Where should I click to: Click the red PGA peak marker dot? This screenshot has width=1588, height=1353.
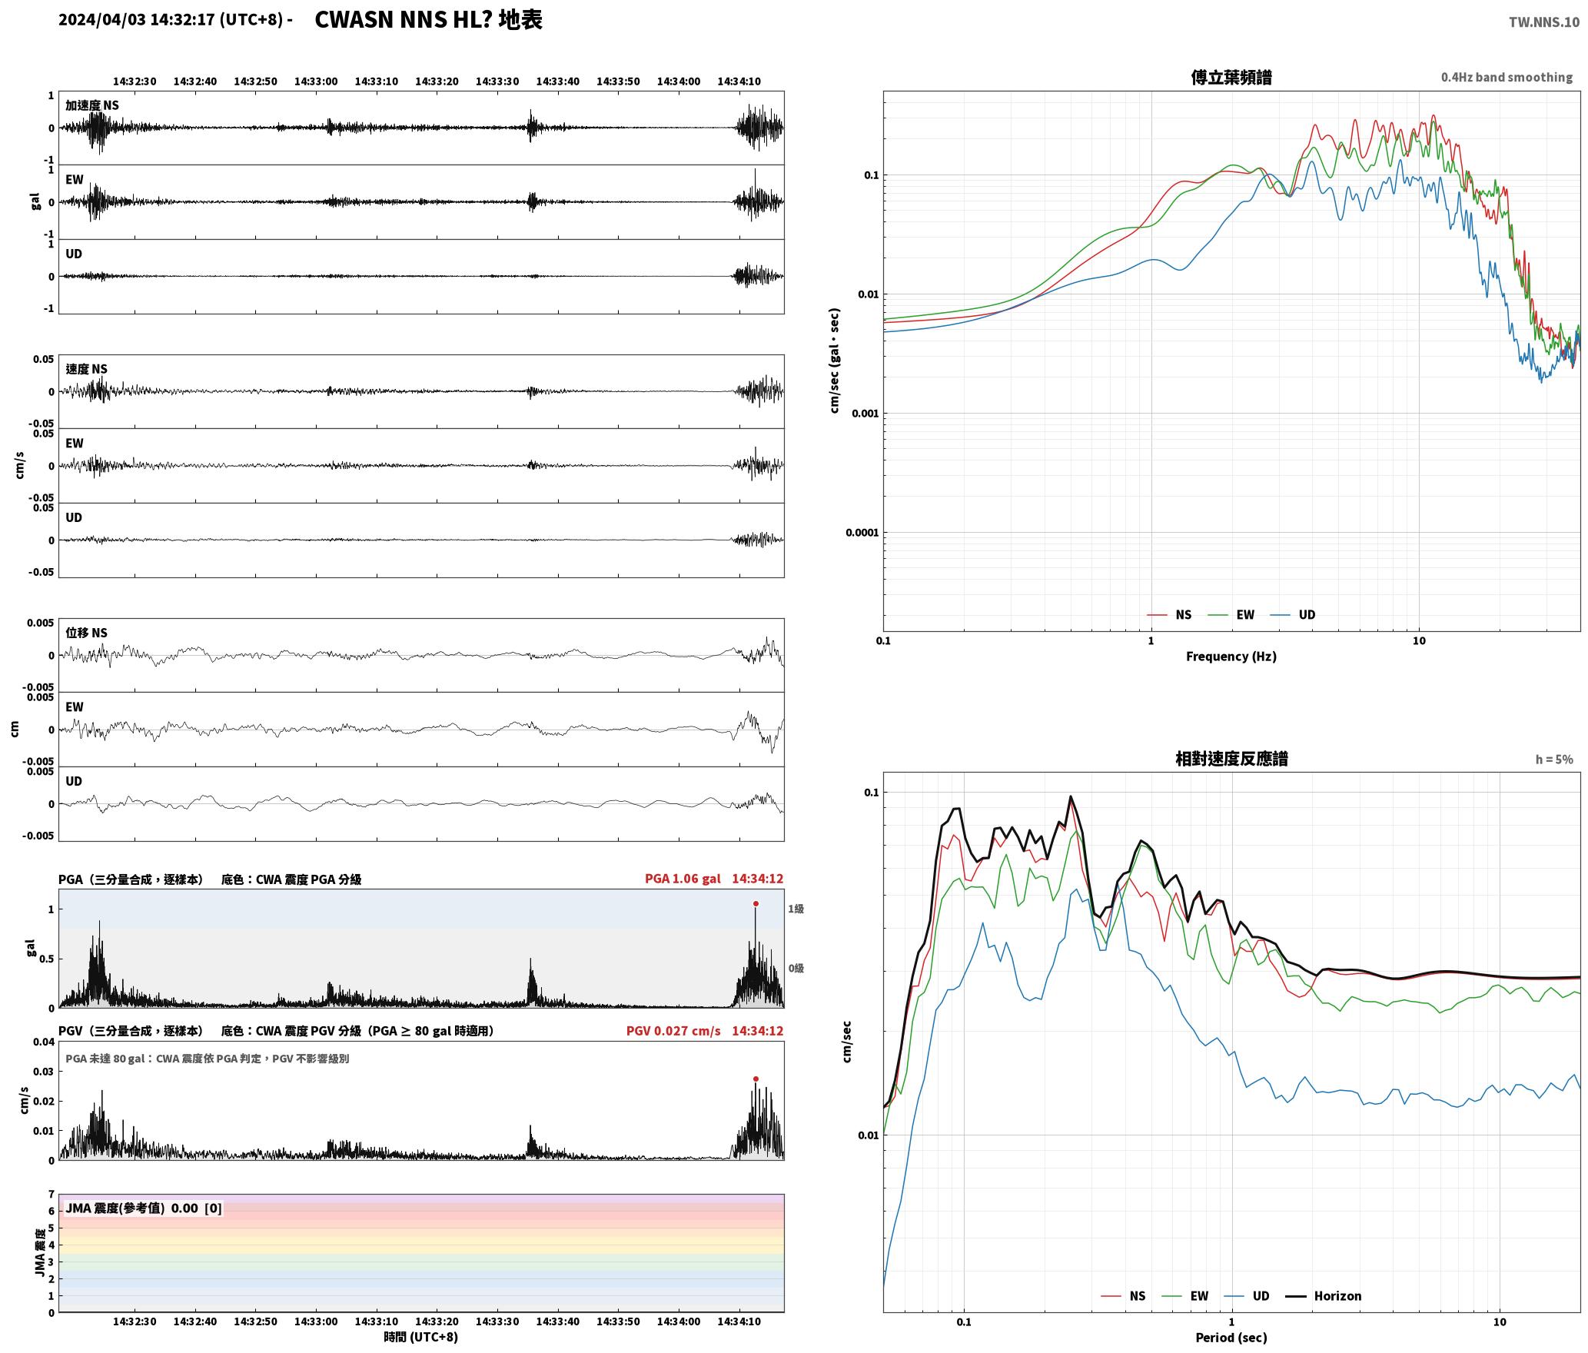(756, 903)
